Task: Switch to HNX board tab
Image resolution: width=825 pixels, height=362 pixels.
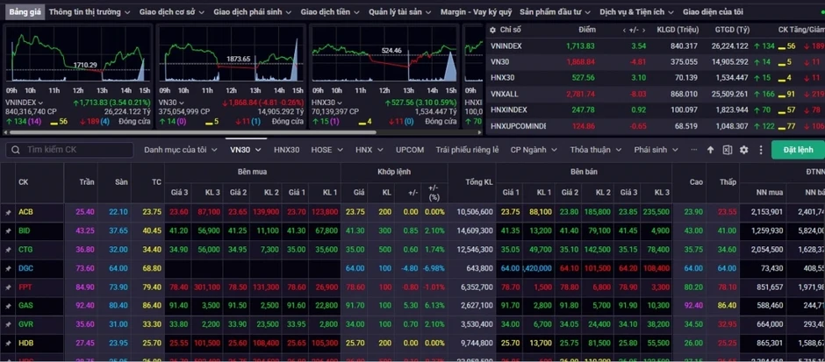Action: pos(369,150)
